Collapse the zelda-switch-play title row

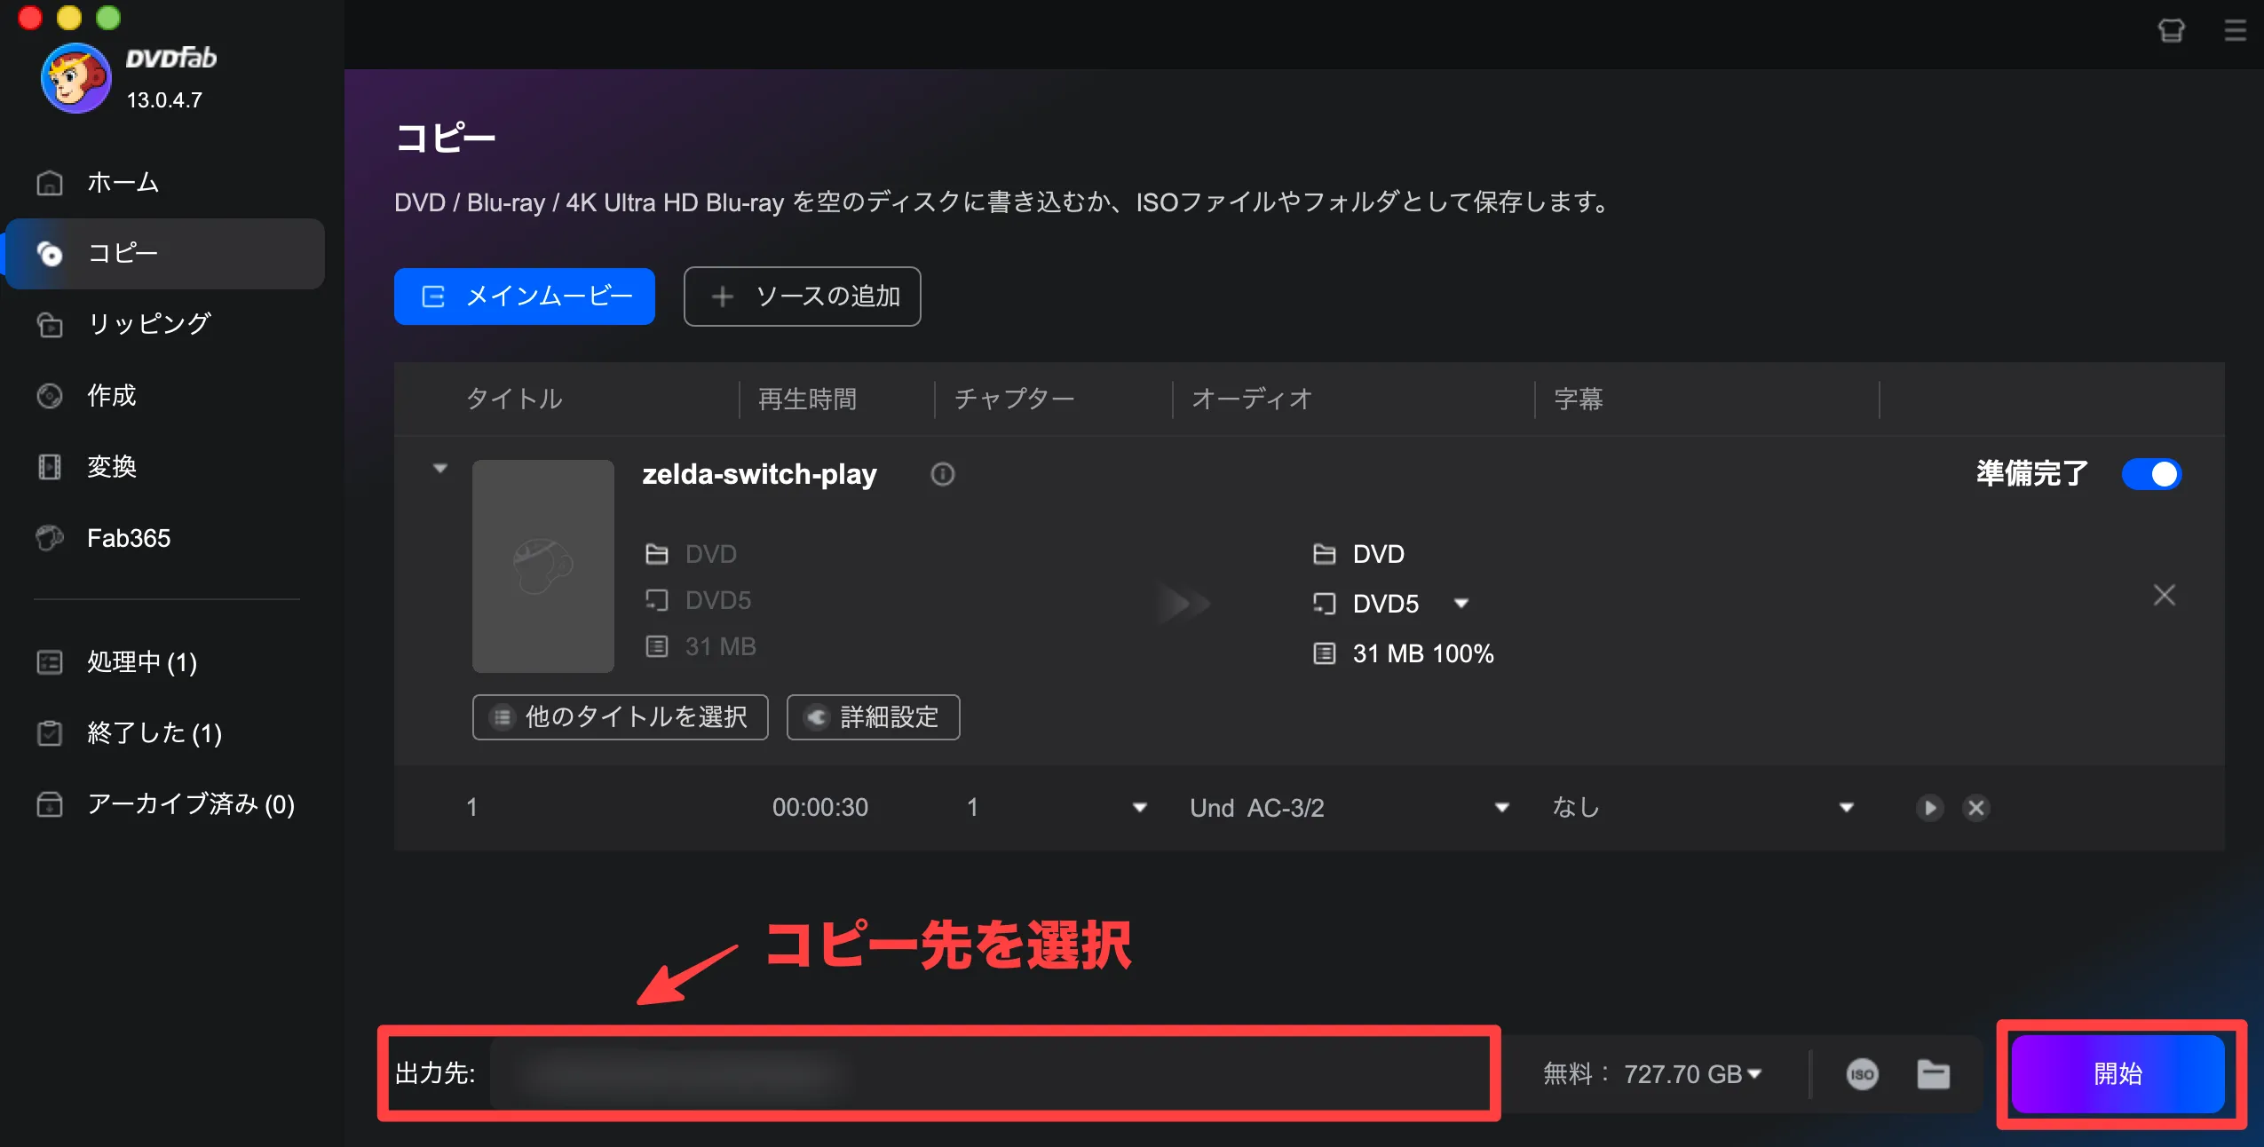[x=439, y=468]
